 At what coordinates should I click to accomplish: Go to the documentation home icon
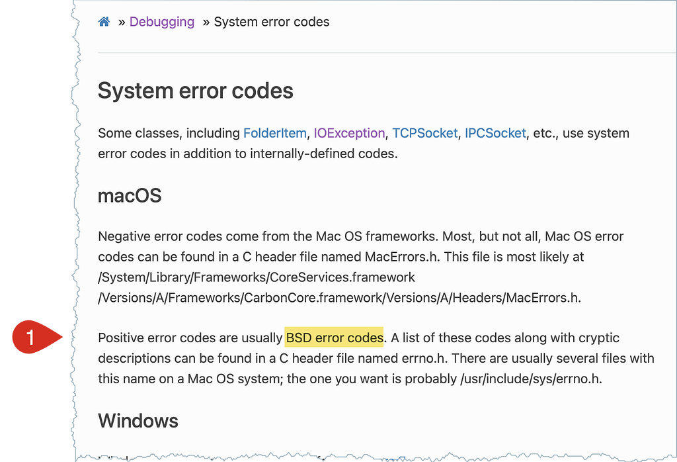pos(104,22)
